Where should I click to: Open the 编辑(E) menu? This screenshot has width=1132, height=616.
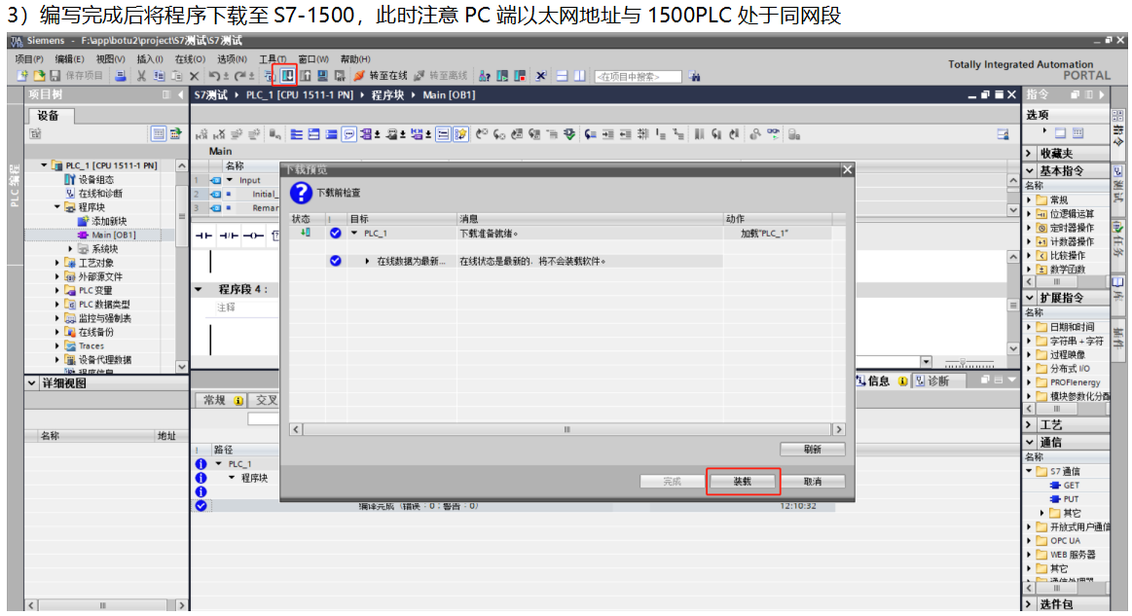tap(69, 59)
